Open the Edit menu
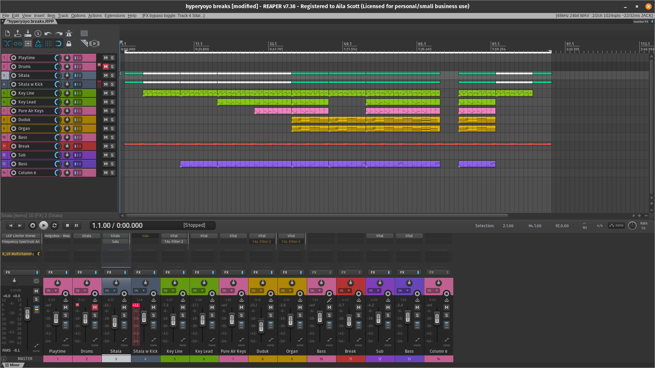 pos(16,16)
